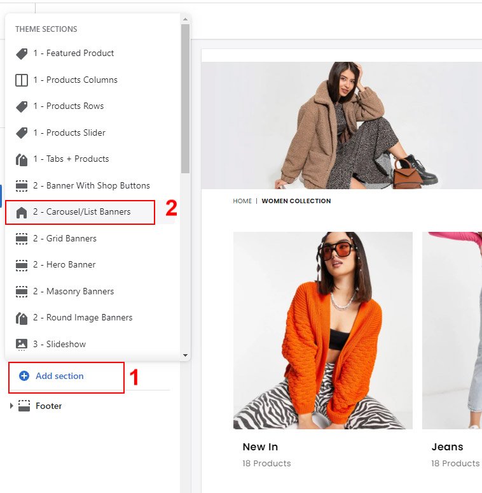This screenshot has height=493, width=482.
Task: Open the New In collection title
Action: pyautogui.click(x=260, y=447)
